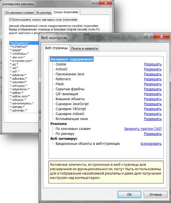
Task: Select '*.adengage.*' keyword entry
Action: 19,86
